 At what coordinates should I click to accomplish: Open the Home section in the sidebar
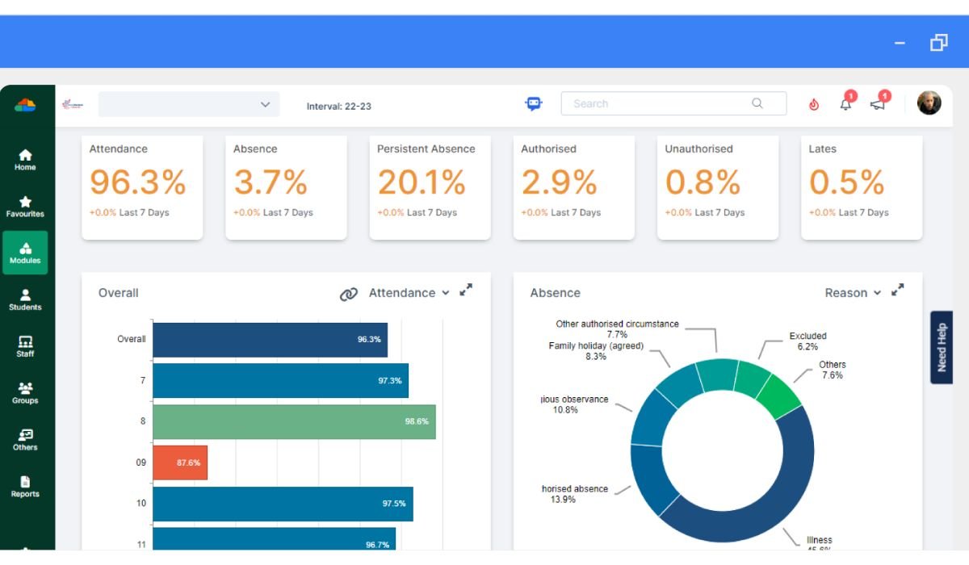coord(25,160)
